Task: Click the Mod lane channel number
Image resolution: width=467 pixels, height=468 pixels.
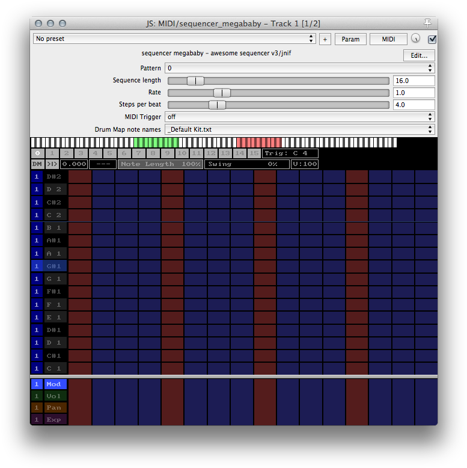Action: coord(37,384)
